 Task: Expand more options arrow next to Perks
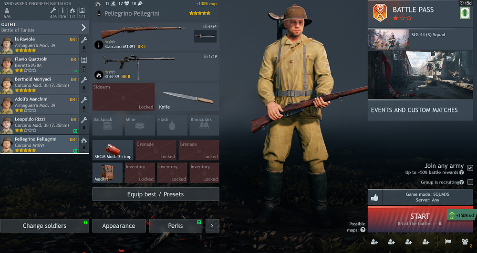pyautogui.click(x=212, y=226)
